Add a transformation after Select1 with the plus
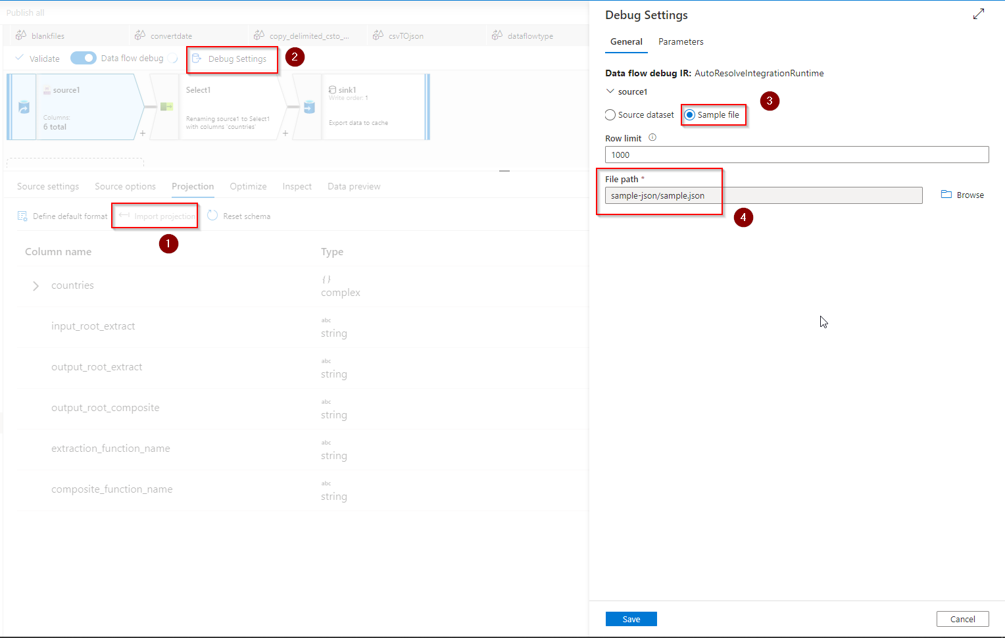1005x638 pixels. point(285,133)
